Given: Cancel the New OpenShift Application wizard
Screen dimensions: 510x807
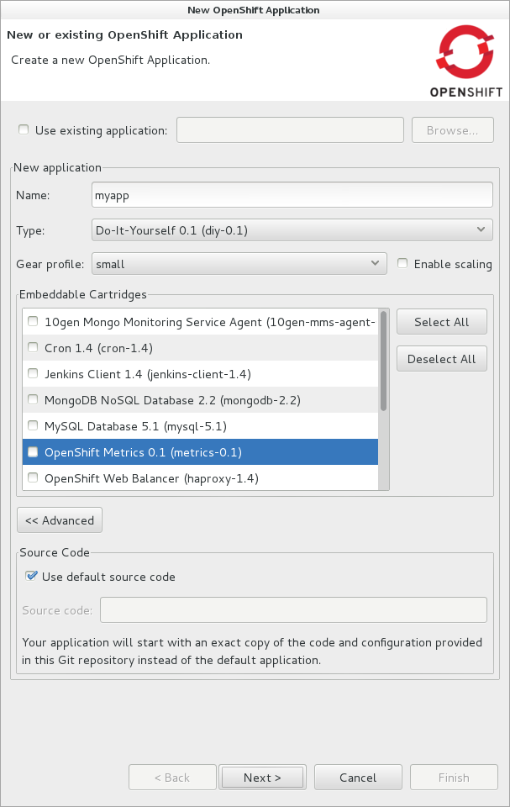Looking at the screenshot, I should tap(358, 778).
